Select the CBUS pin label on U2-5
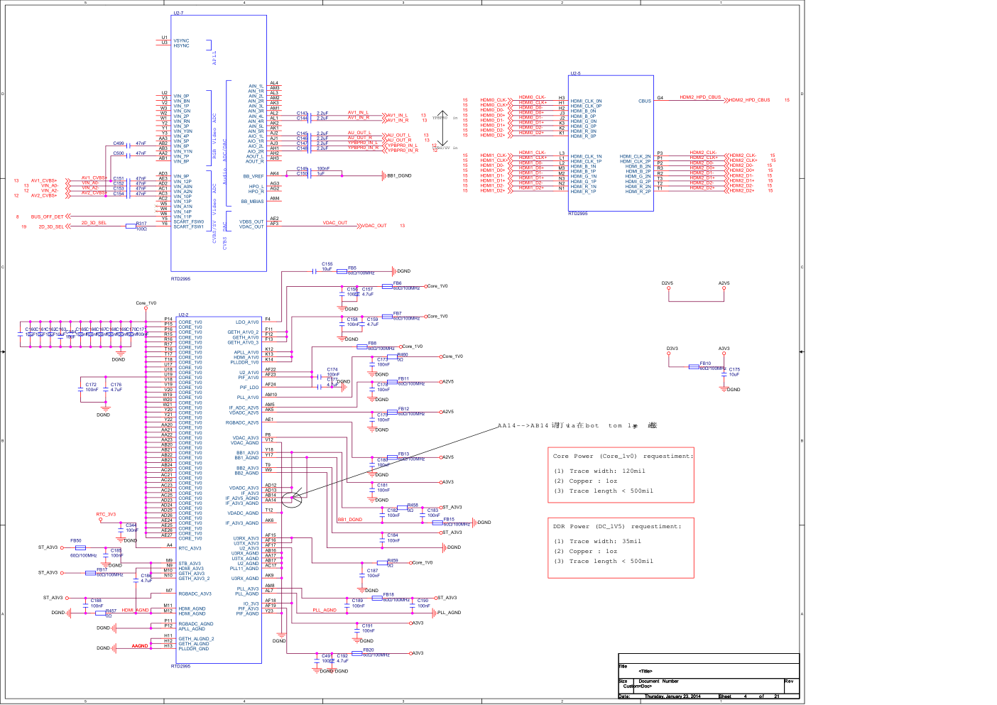Image resolution: width=997 pixels, height=705 pixels. (644, 101)
